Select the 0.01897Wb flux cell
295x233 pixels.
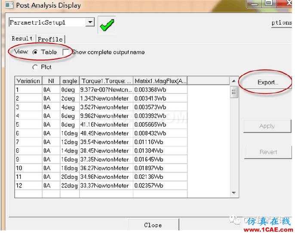pyautogui.click(x=160, y=168)
